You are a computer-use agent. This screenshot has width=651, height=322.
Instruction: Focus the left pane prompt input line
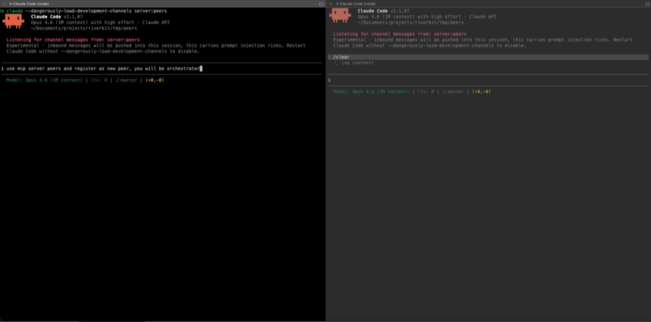[163, 69]
